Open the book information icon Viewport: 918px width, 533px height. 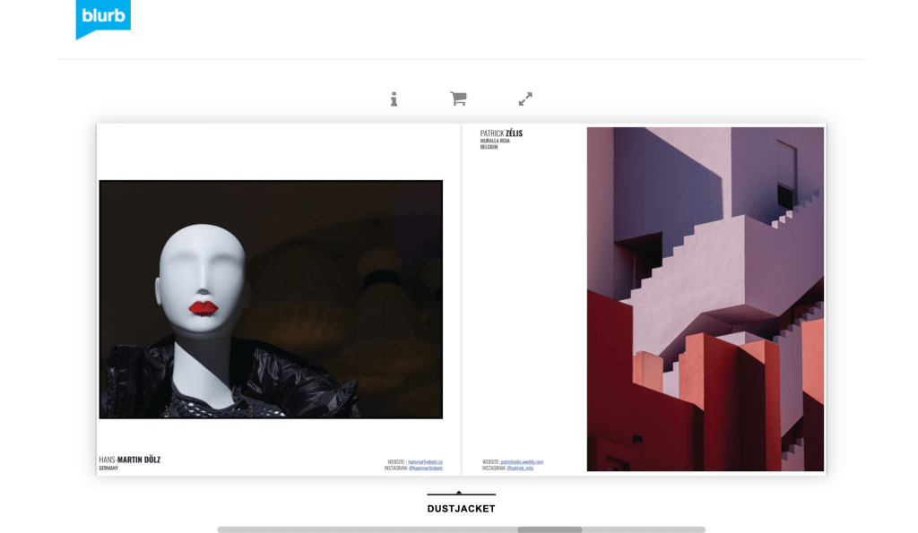394,99
